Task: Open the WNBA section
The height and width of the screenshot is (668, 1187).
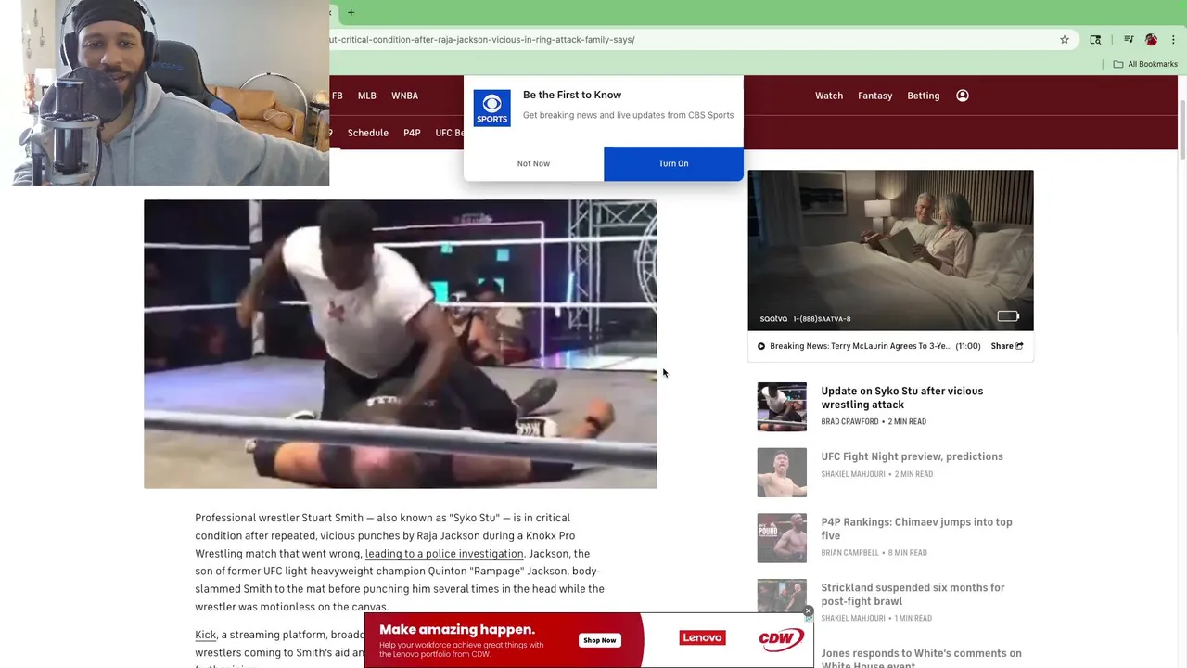Action: [404, 96]
